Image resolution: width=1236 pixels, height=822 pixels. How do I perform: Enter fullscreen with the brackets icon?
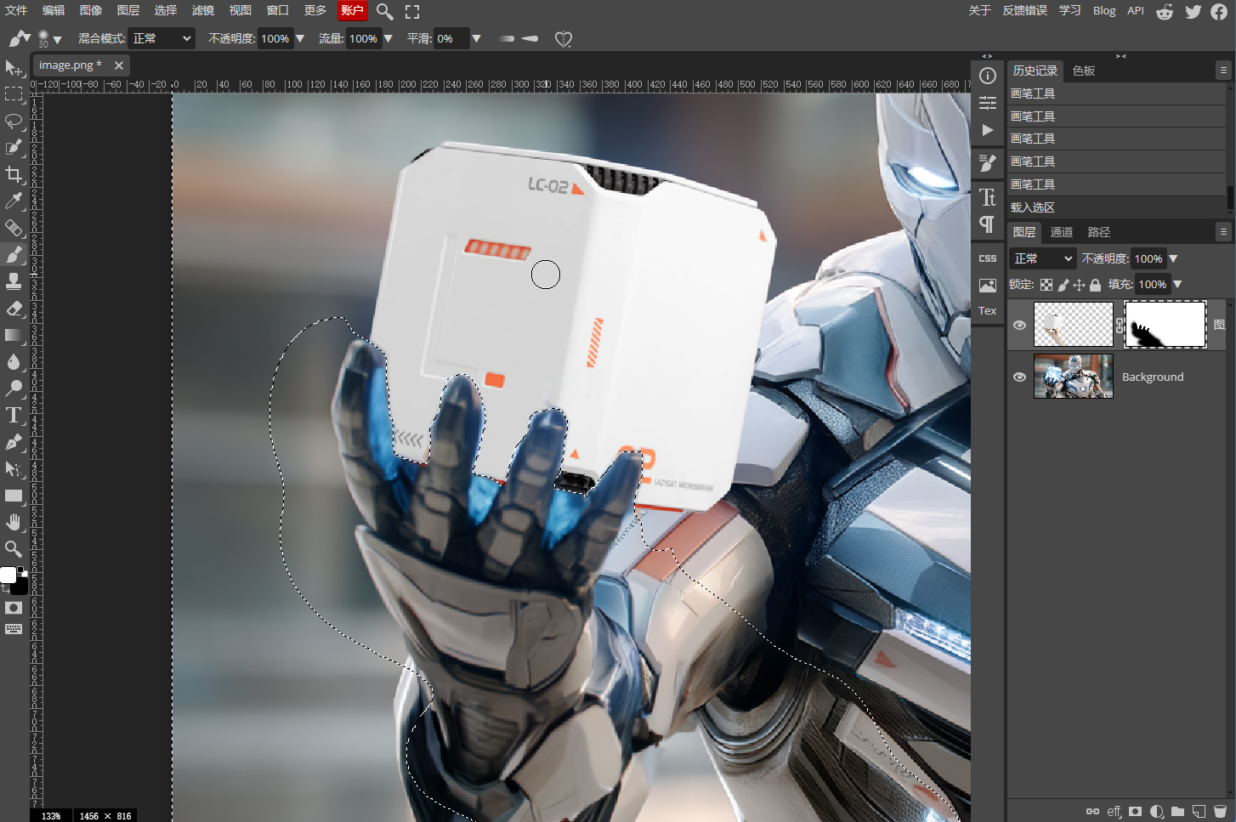[x=412, y=11]
